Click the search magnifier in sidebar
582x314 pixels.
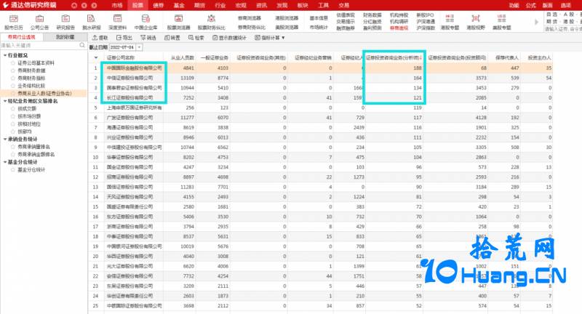point(82,45)
